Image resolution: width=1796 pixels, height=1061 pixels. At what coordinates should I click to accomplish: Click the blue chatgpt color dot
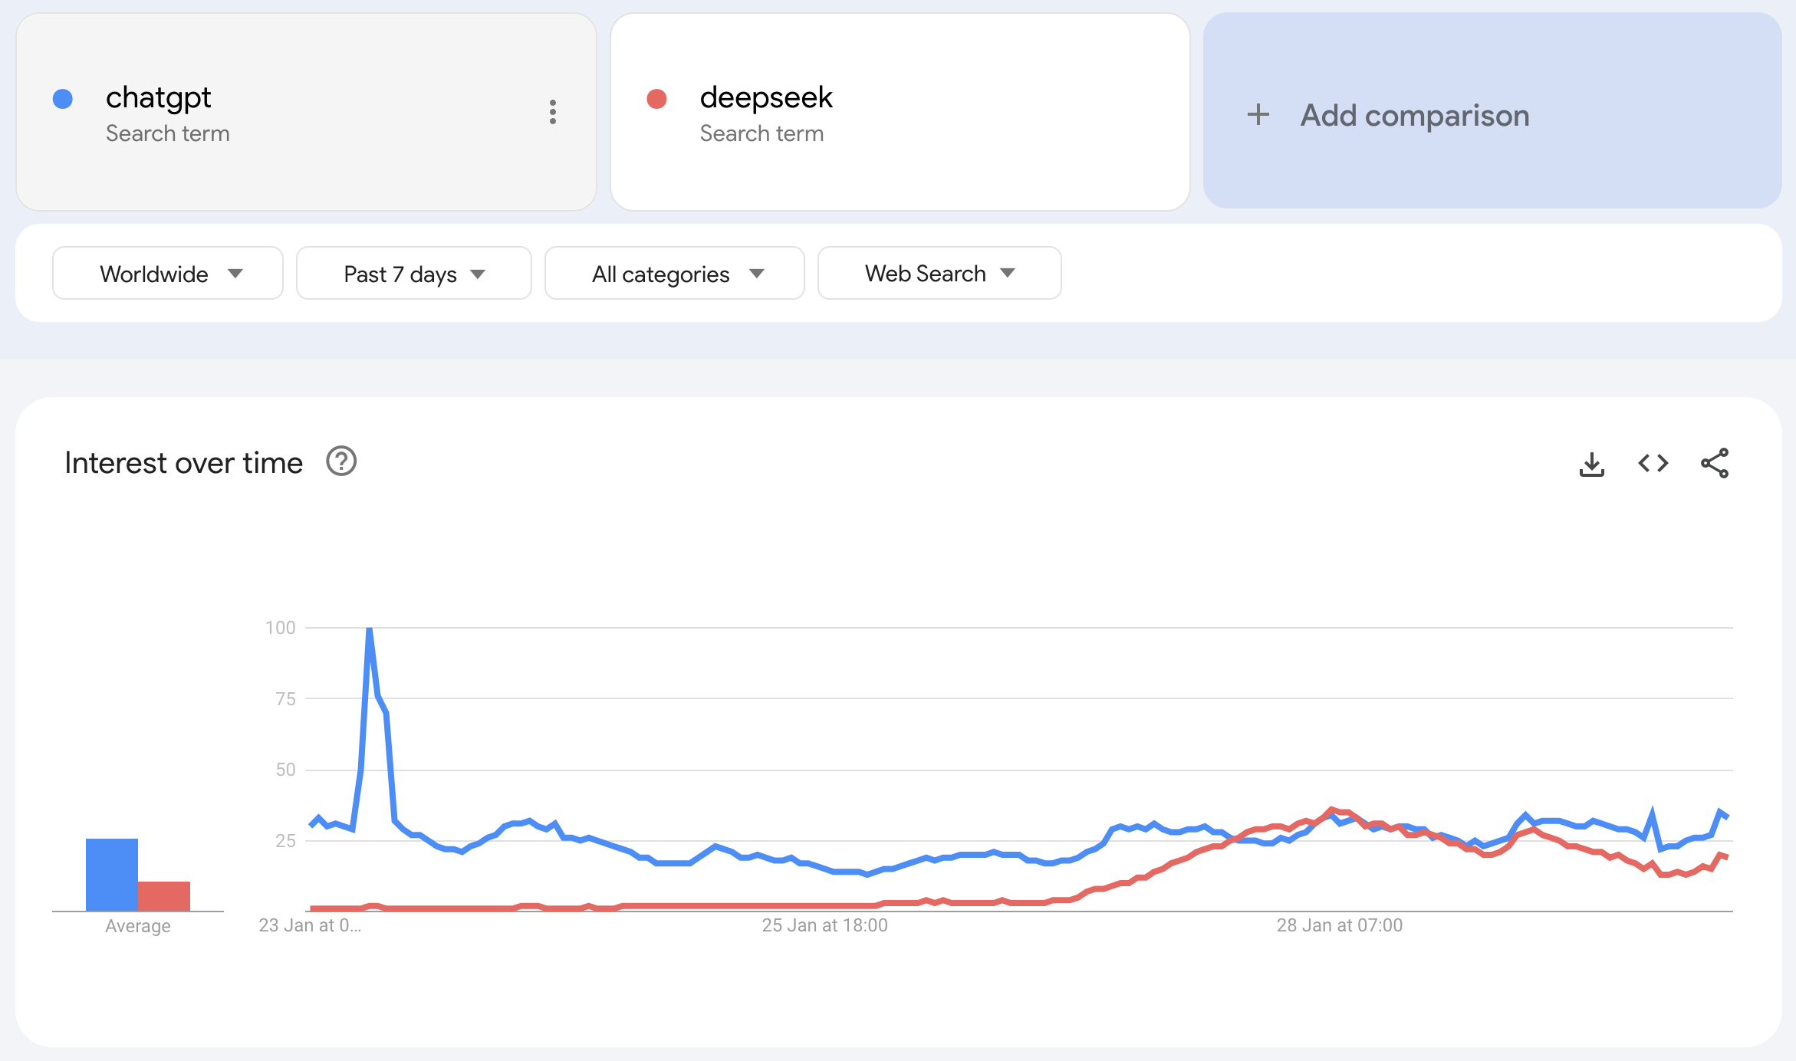[x=63, y=99]
